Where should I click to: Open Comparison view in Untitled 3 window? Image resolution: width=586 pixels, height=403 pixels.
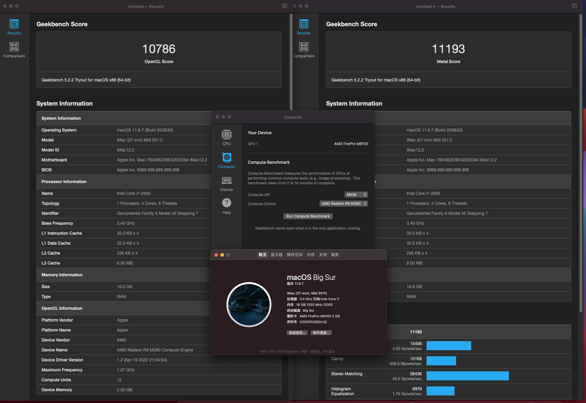tap(304, 50)
